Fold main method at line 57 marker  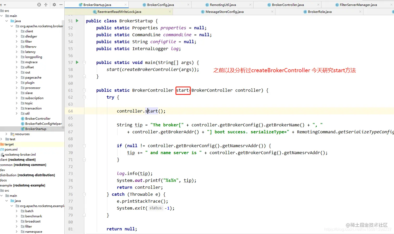coord(84,62)
